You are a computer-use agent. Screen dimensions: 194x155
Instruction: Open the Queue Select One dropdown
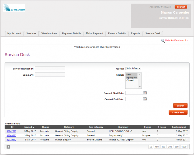(133, 68)
